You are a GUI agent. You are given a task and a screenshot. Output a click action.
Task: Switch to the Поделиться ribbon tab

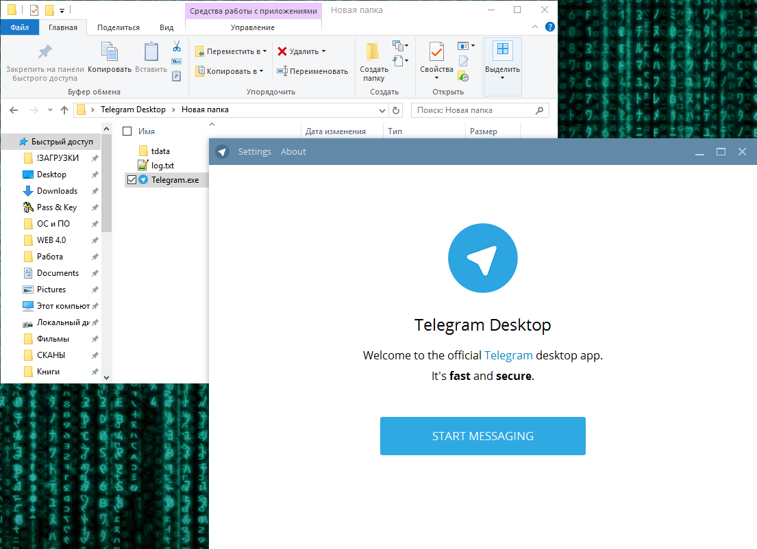(x=119, y=27)
